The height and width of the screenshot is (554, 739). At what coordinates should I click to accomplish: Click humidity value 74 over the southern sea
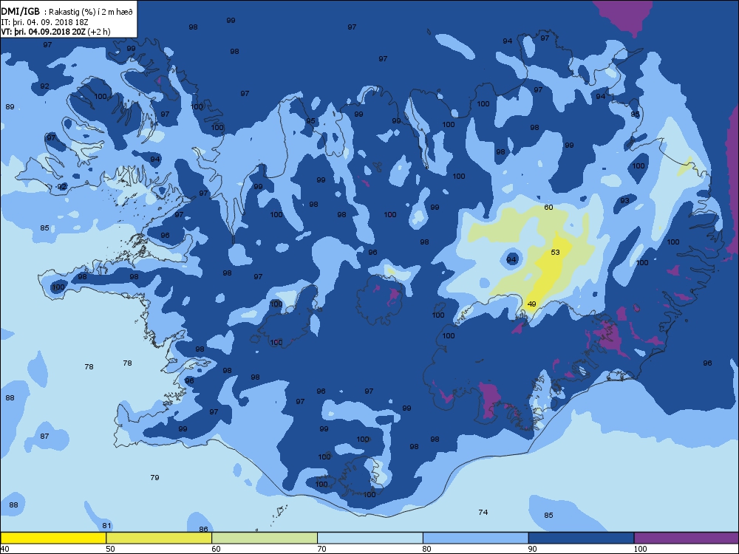click(x=483, y=512)
